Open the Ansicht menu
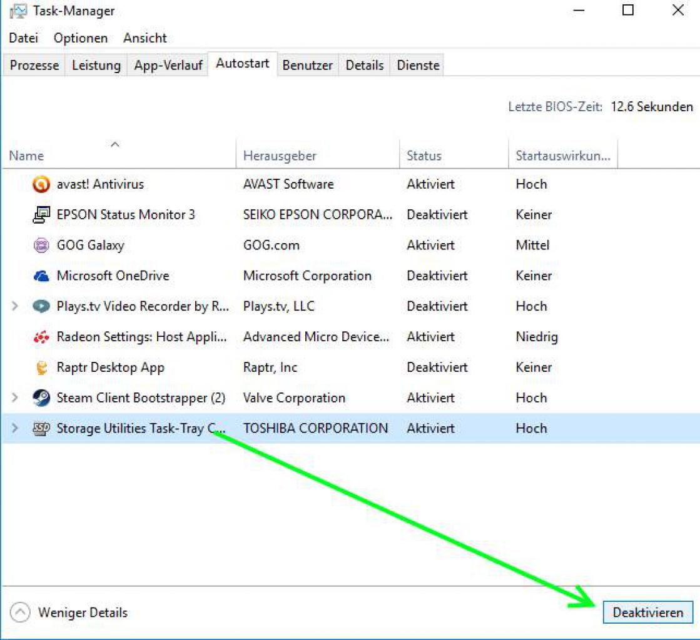 pos(145,38)
